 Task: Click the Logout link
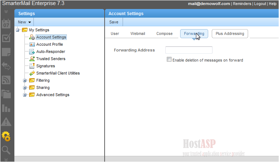pyautogui.click(x=260, y=4)
